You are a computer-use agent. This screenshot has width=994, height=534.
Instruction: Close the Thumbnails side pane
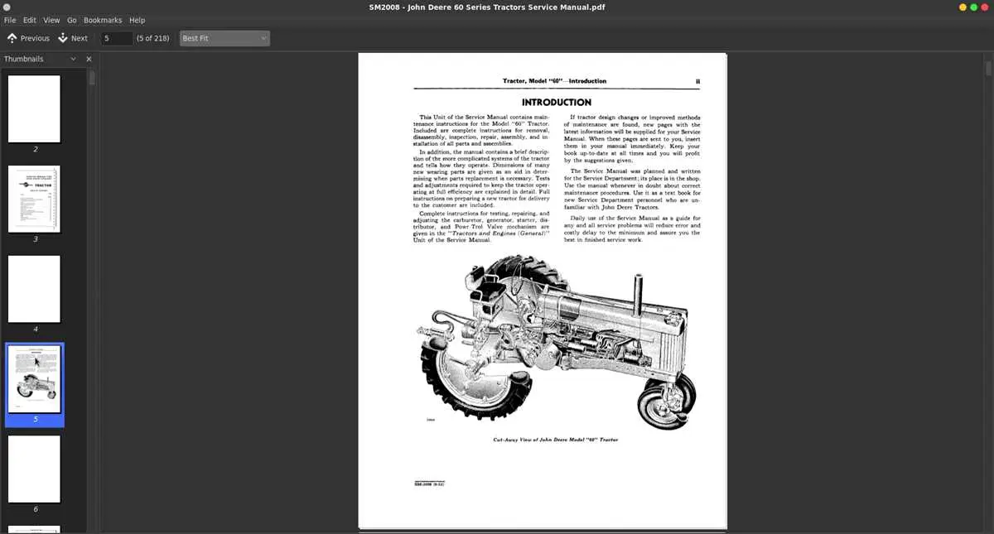(89, 59)
